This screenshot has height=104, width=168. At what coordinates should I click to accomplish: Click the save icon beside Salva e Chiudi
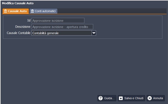(121, 98)
